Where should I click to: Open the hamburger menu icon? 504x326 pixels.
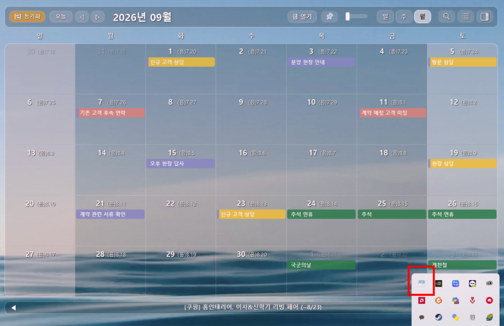[x=466, y=16]
